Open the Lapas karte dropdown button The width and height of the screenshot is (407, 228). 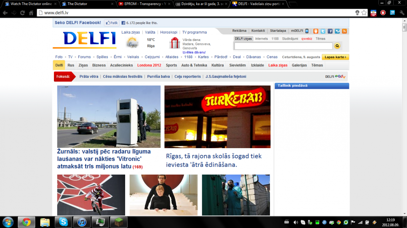[x=335, y=57]
